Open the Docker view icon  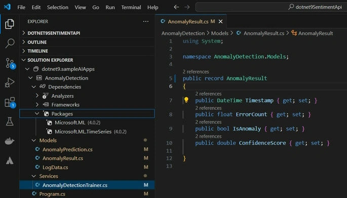tap(10, 141)
